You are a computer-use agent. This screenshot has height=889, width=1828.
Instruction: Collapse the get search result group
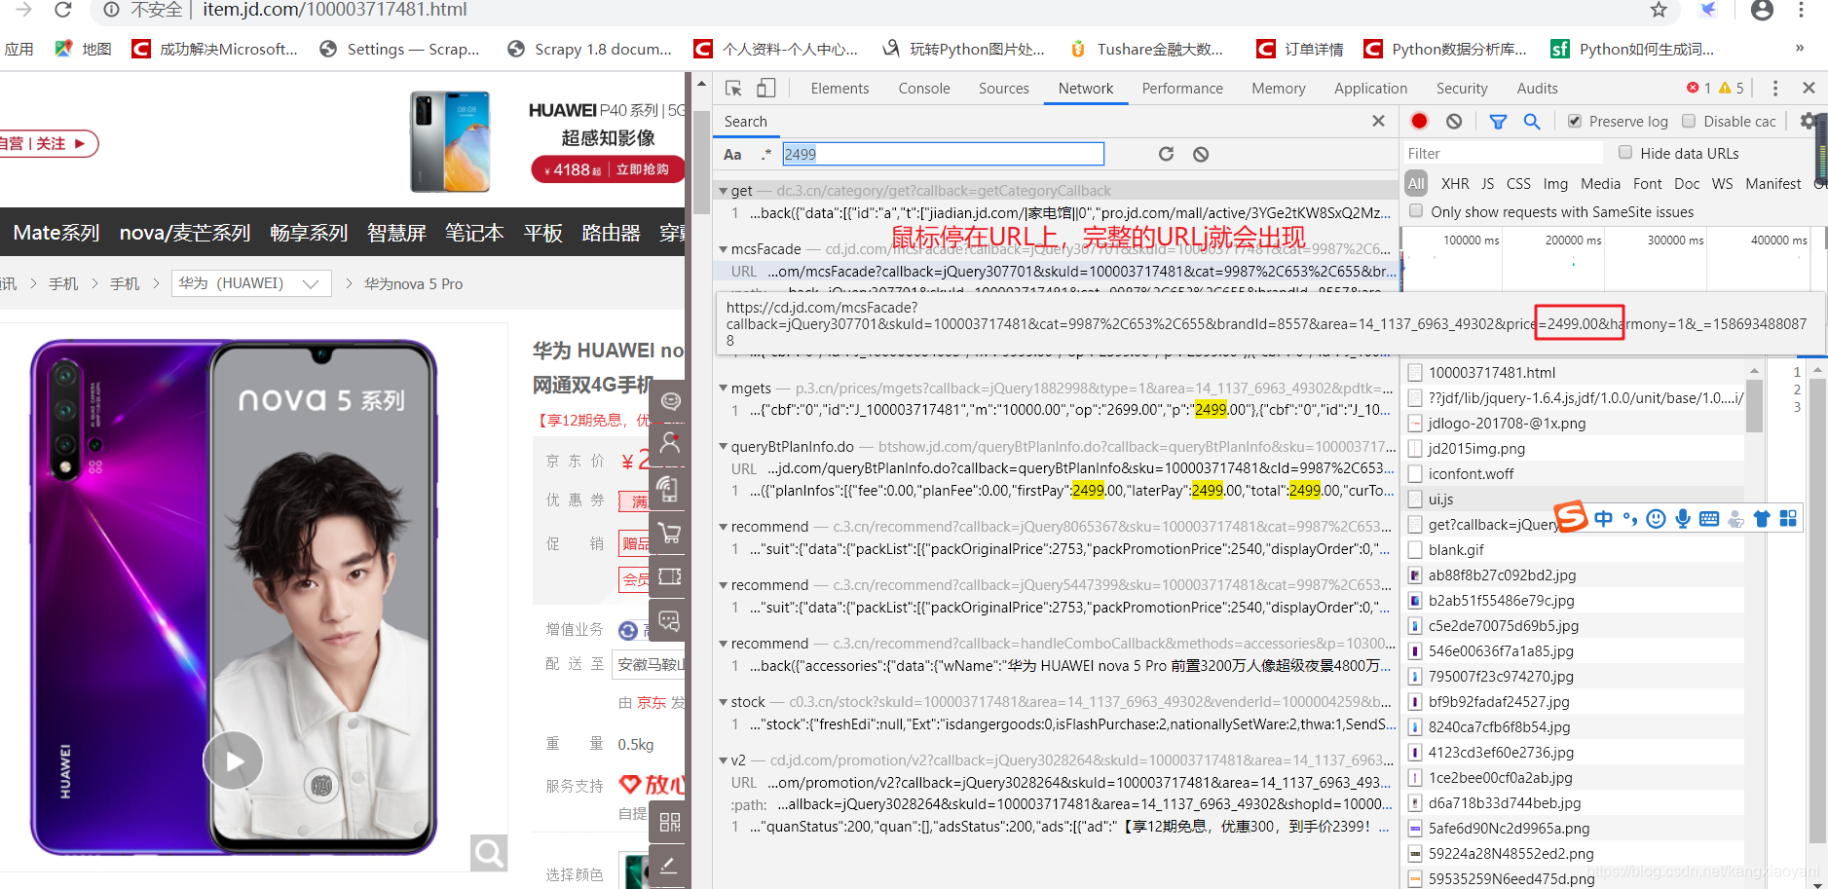coord(724,191)
